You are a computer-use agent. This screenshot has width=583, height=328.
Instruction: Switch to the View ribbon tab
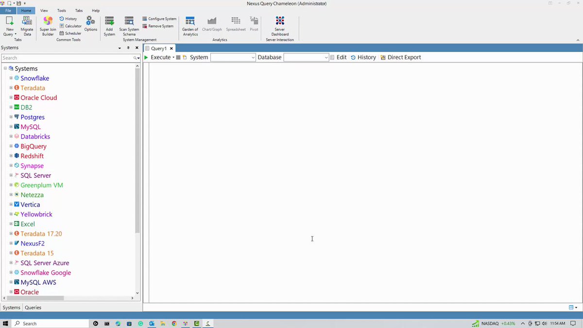click(x=44, y=10)
